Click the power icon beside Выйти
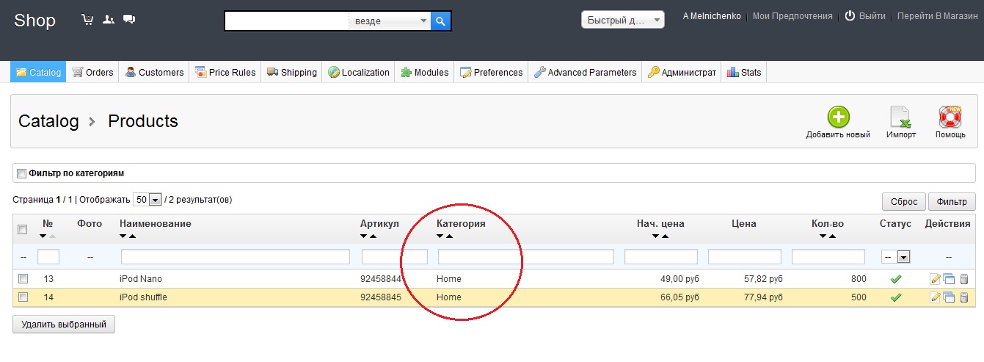The image size is (984, 362). coord(850,15)
